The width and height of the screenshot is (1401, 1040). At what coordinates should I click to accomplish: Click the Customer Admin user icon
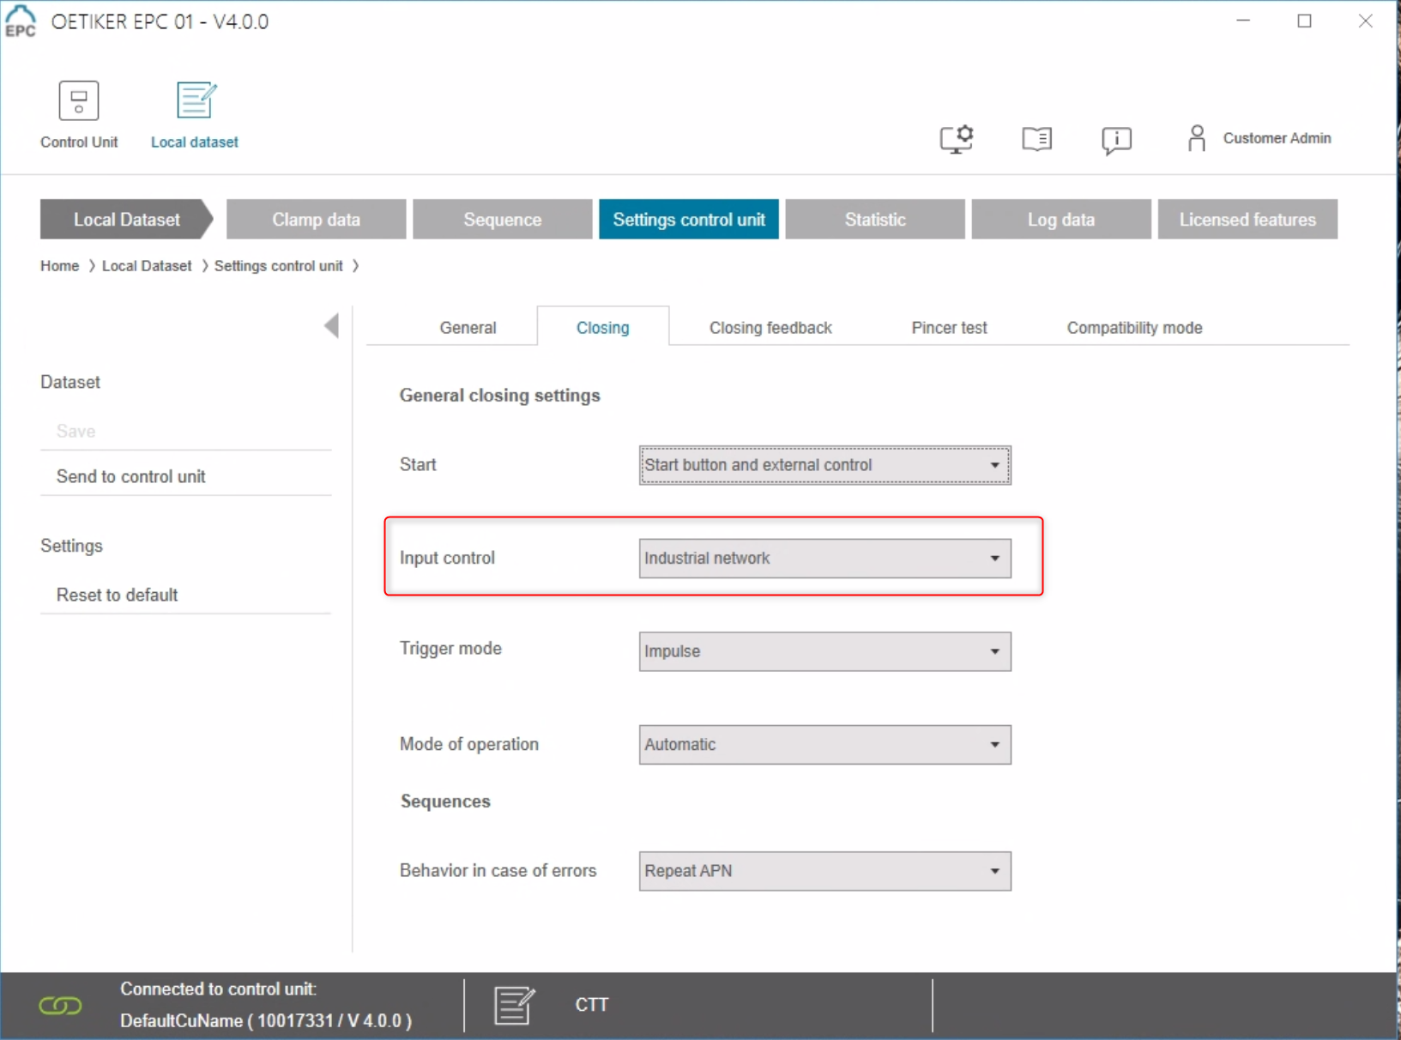pos(1196,138)
